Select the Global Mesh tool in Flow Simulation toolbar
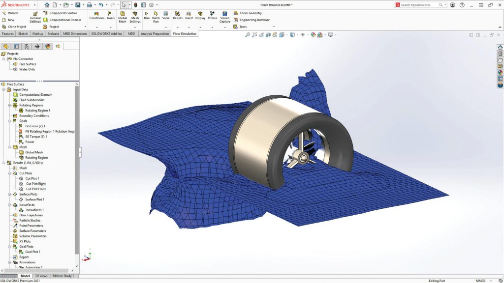The height and width of the screenshot is (283, 504). [122, 15]
